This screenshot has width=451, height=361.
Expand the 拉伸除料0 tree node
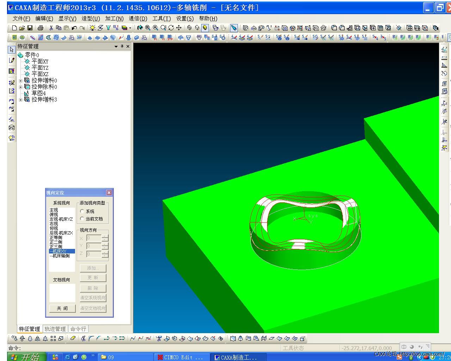(20, 87)
